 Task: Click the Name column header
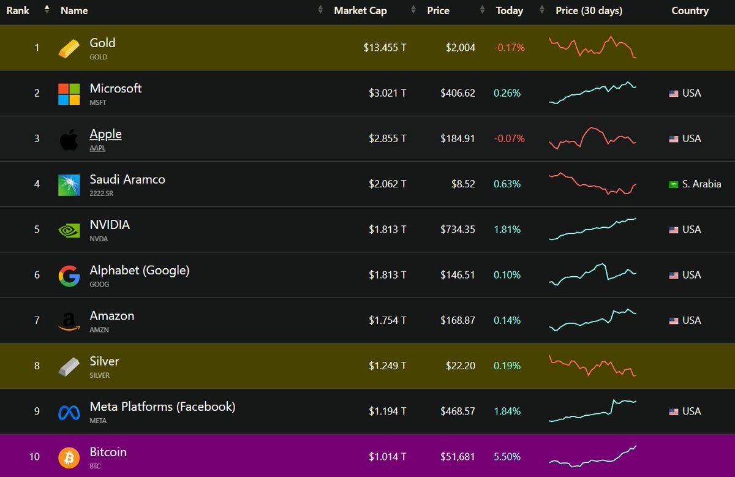[74, 10]
